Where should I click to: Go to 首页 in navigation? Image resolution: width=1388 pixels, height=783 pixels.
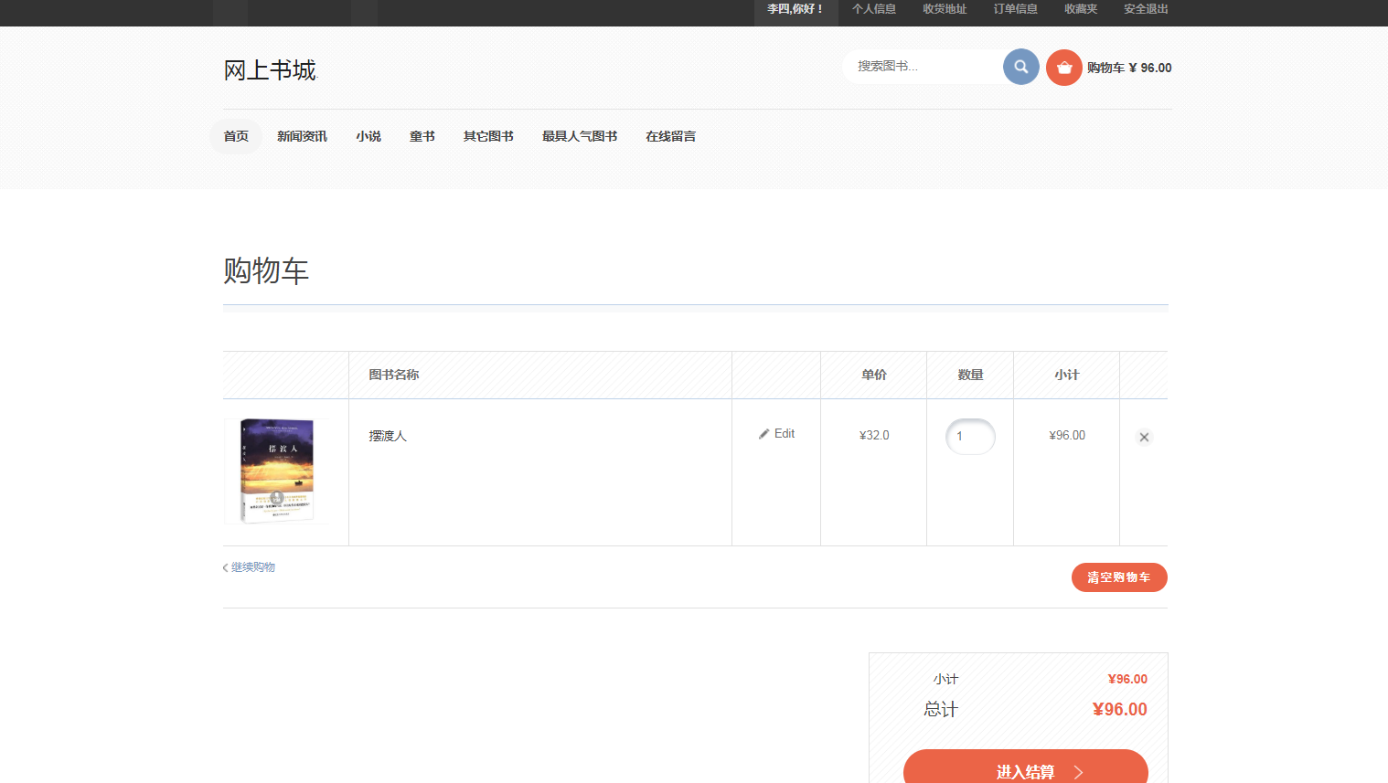236,136
